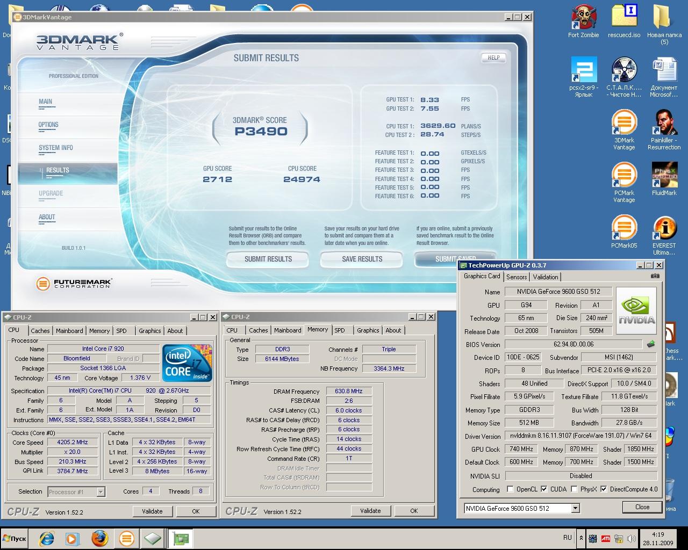This screenshot has height=550, width=688.
Task: Click the taskbar clock showing 4:19
Action: tap(658, 539)
